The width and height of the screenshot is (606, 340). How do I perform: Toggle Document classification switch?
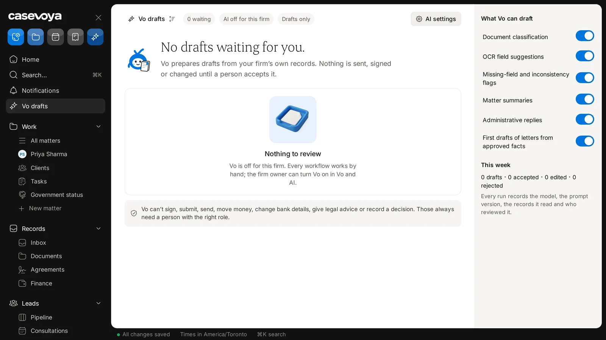tap(585, 36)
